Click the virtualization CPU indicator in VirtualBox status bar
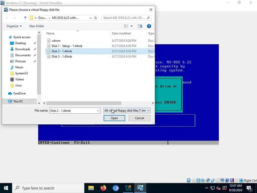 [x=231, y=180]
